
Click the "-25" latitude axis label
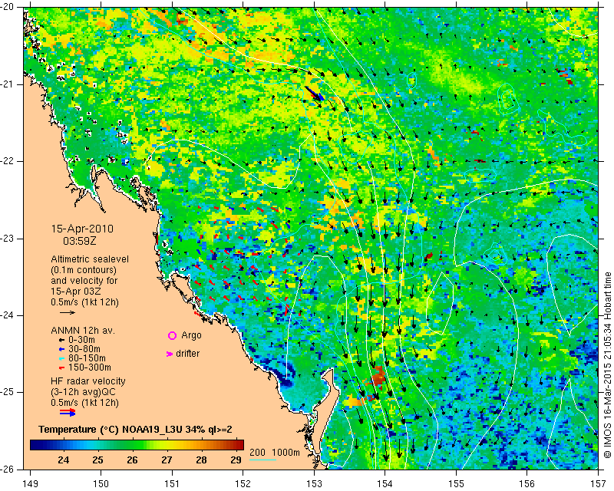click(x=8, y=392)
